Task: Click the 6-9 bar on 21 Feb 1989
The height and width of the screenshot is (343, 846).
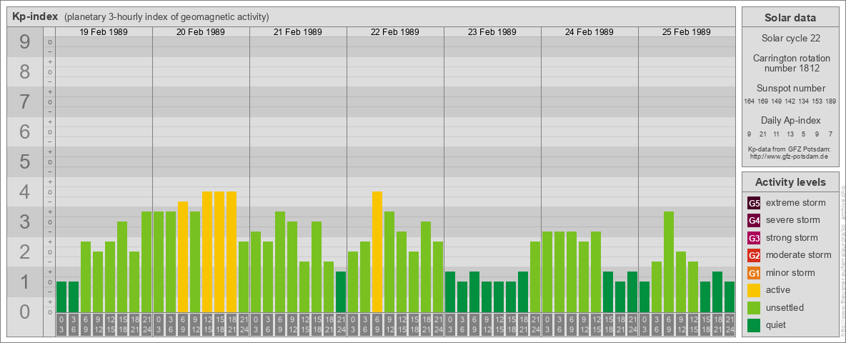Action: (280, 262)
